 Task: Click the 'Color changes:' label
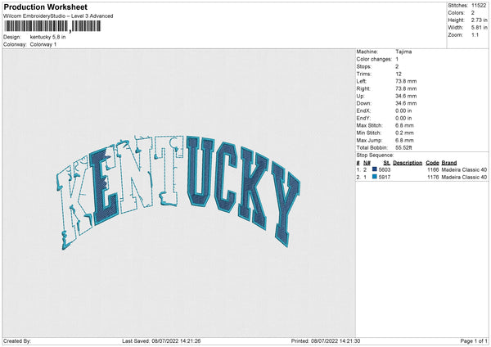tap(374, 59)
